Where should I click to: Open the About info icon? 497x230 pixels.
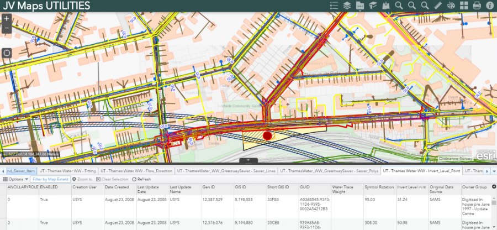(490, 6)
